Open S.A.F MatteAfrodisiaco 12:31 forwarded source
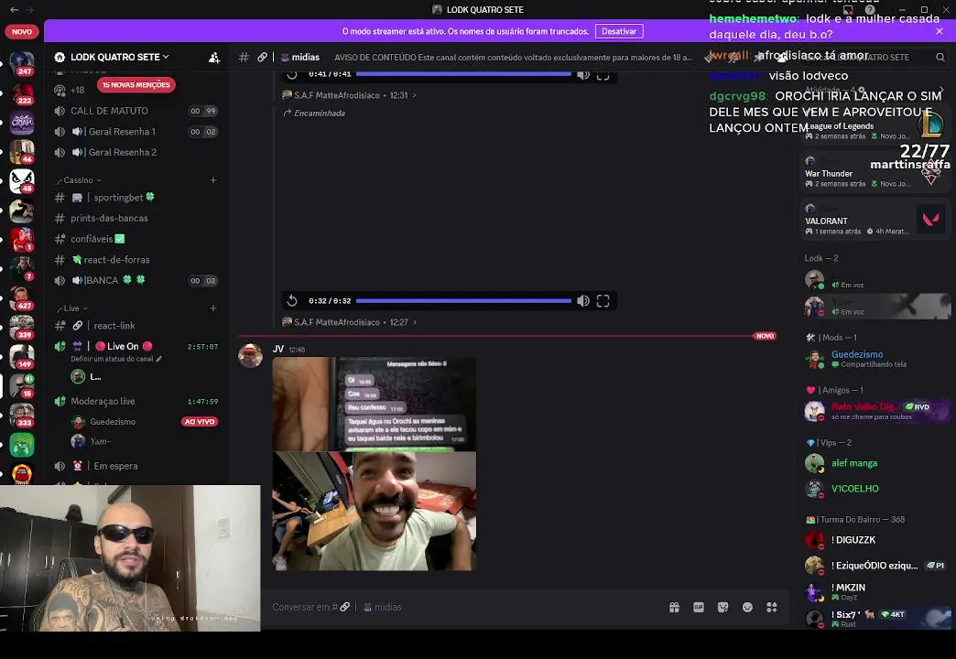956x659 pixels. [x=350, y=95]
